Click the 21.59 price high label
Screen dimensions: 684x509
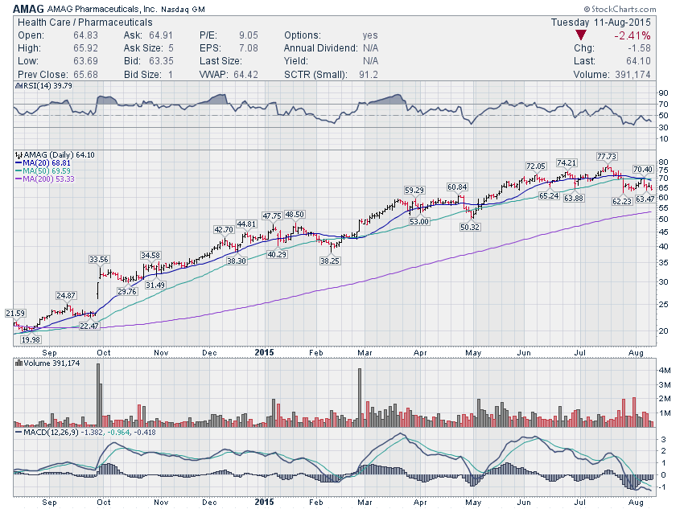(15, 313)
